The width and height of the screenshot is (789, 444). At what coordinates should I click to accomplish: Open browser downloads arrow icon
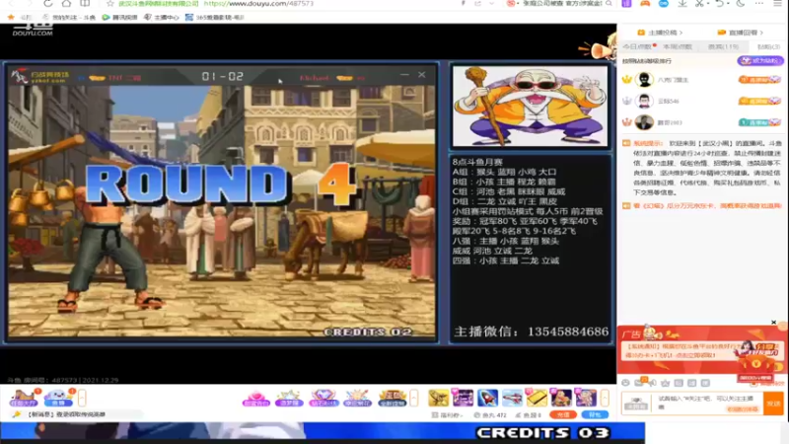click(682, 4)
